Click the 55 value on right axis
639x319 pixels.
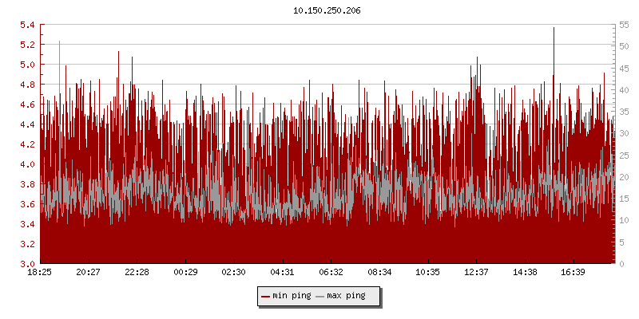pyautogui.click(x=624, y=25)
